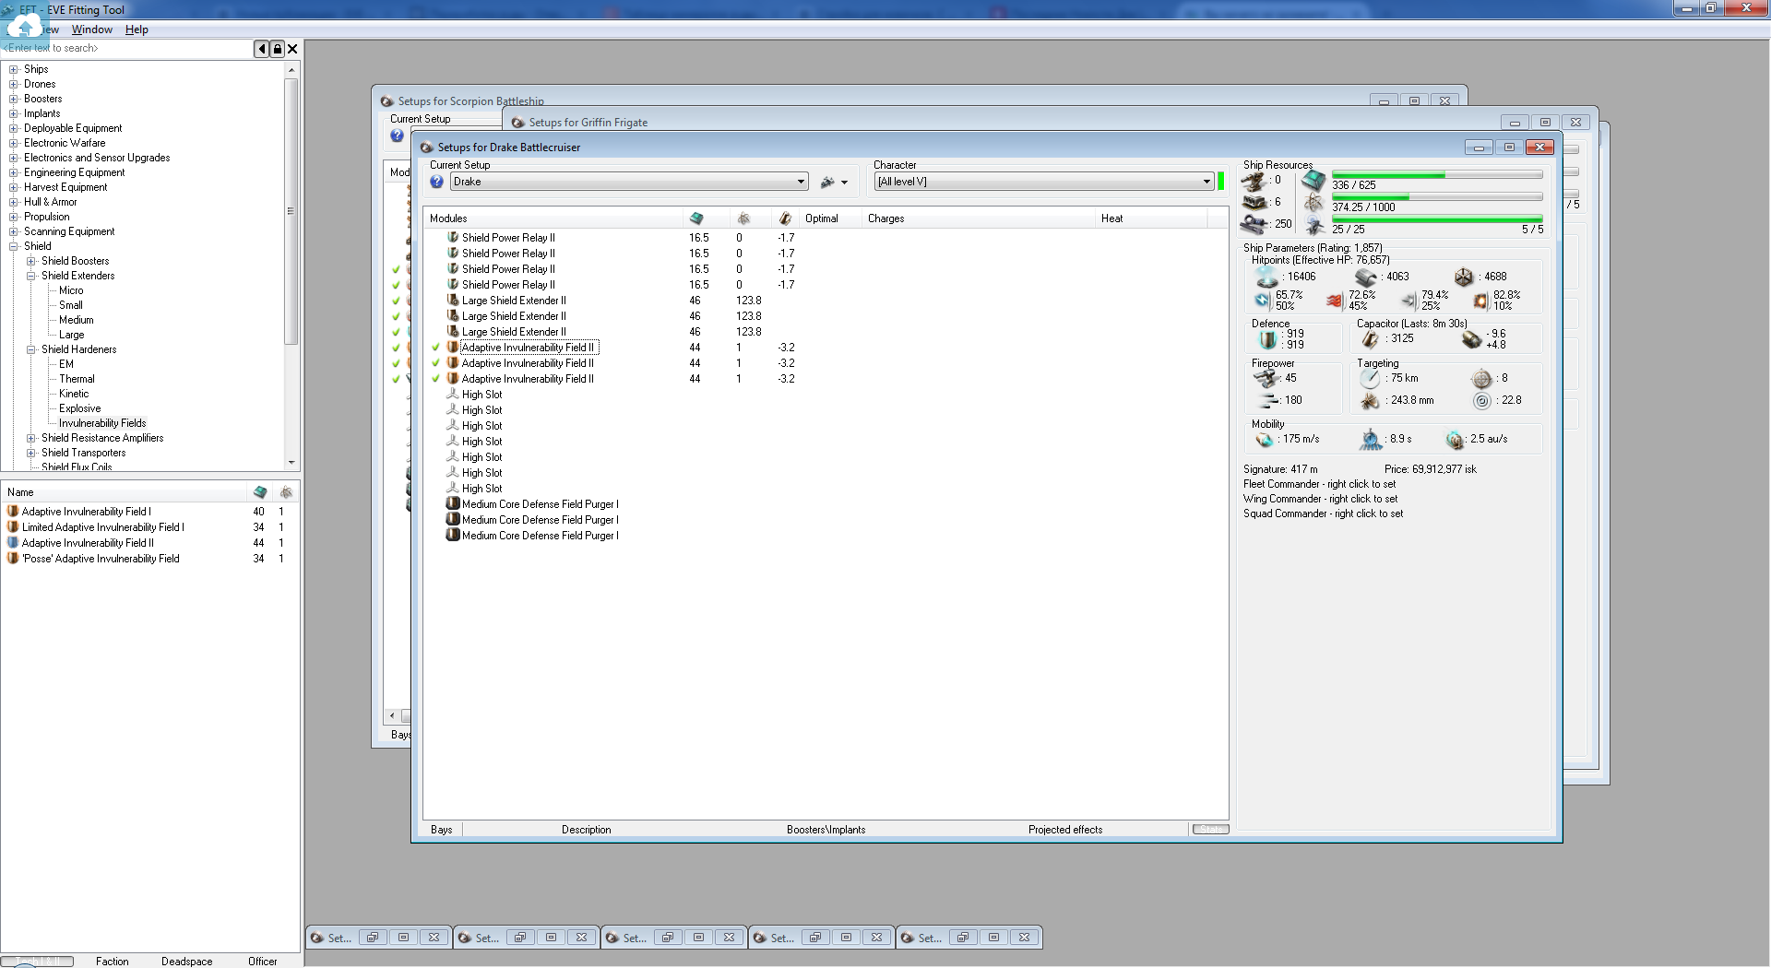Click the warp speed icon showing 2.5 au/s
This screenshot has height=968, width=1771.
point(1455,440)
